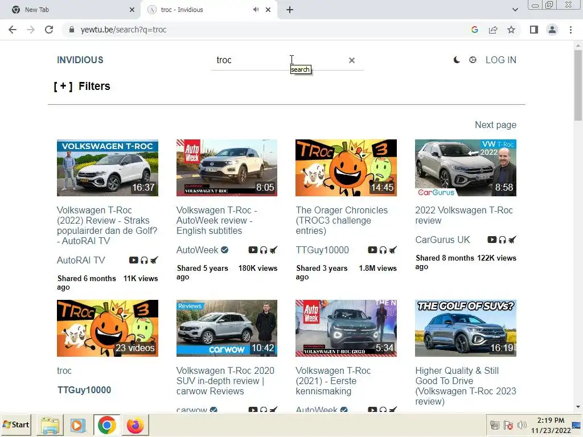
Task: Launch media player taskbar icon
Action: click(x=77, y=425)
